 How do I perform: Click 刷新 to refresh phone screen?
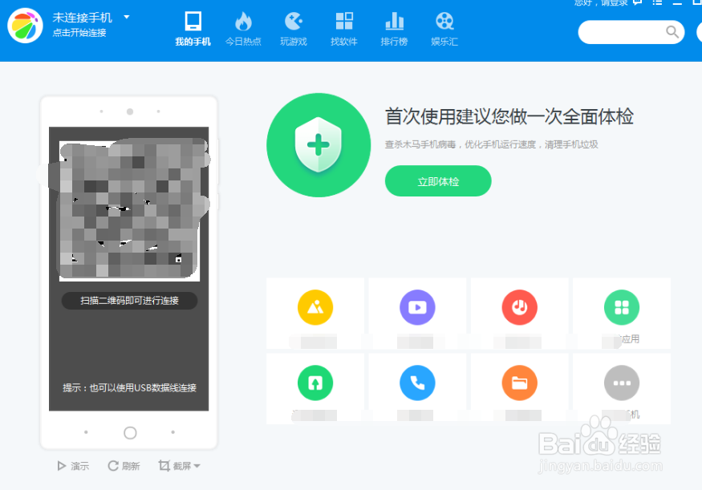pyautogui.click(x=124, y=466)
